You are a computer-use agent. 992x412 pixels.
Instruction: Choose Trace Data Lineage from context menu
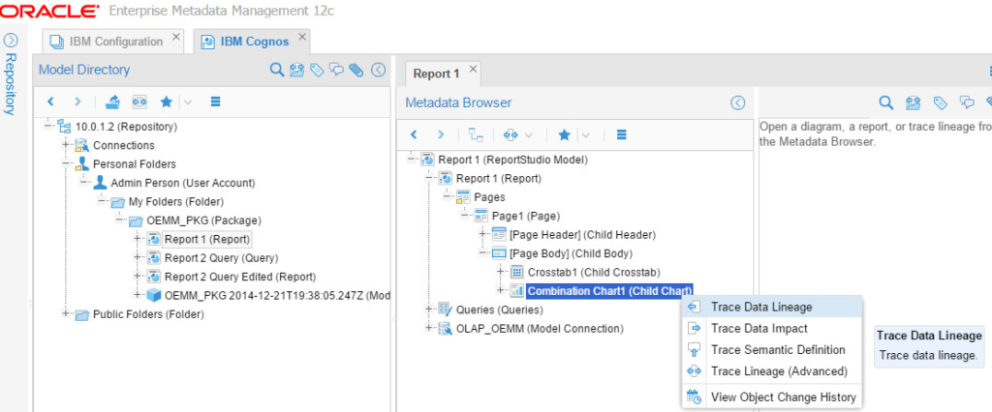click(x=771, y=308)
